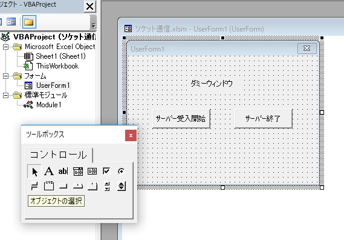344x240 pixels.
Task: Select Sheet1 (Sheet1) in project tree
Action: click(x=61, y=56)
